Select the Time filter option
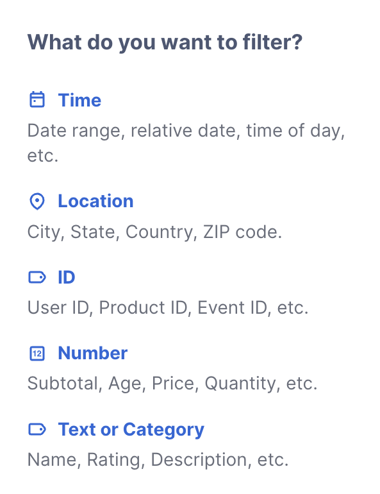The image size is (380, 494). coord(79,100)
